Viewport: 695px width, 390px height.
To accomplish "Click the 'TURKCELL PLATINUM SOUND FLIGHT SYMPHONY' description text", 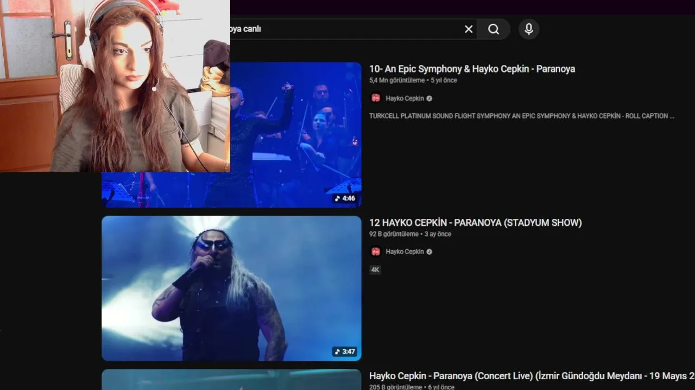I will tap(522, 116).
